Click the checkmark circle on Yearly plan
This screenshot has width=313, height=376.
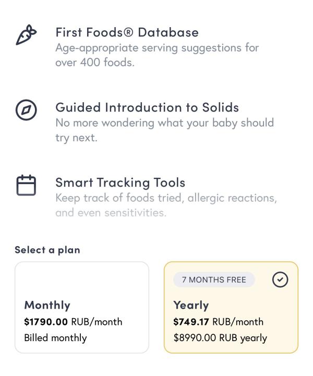[280, 280]
